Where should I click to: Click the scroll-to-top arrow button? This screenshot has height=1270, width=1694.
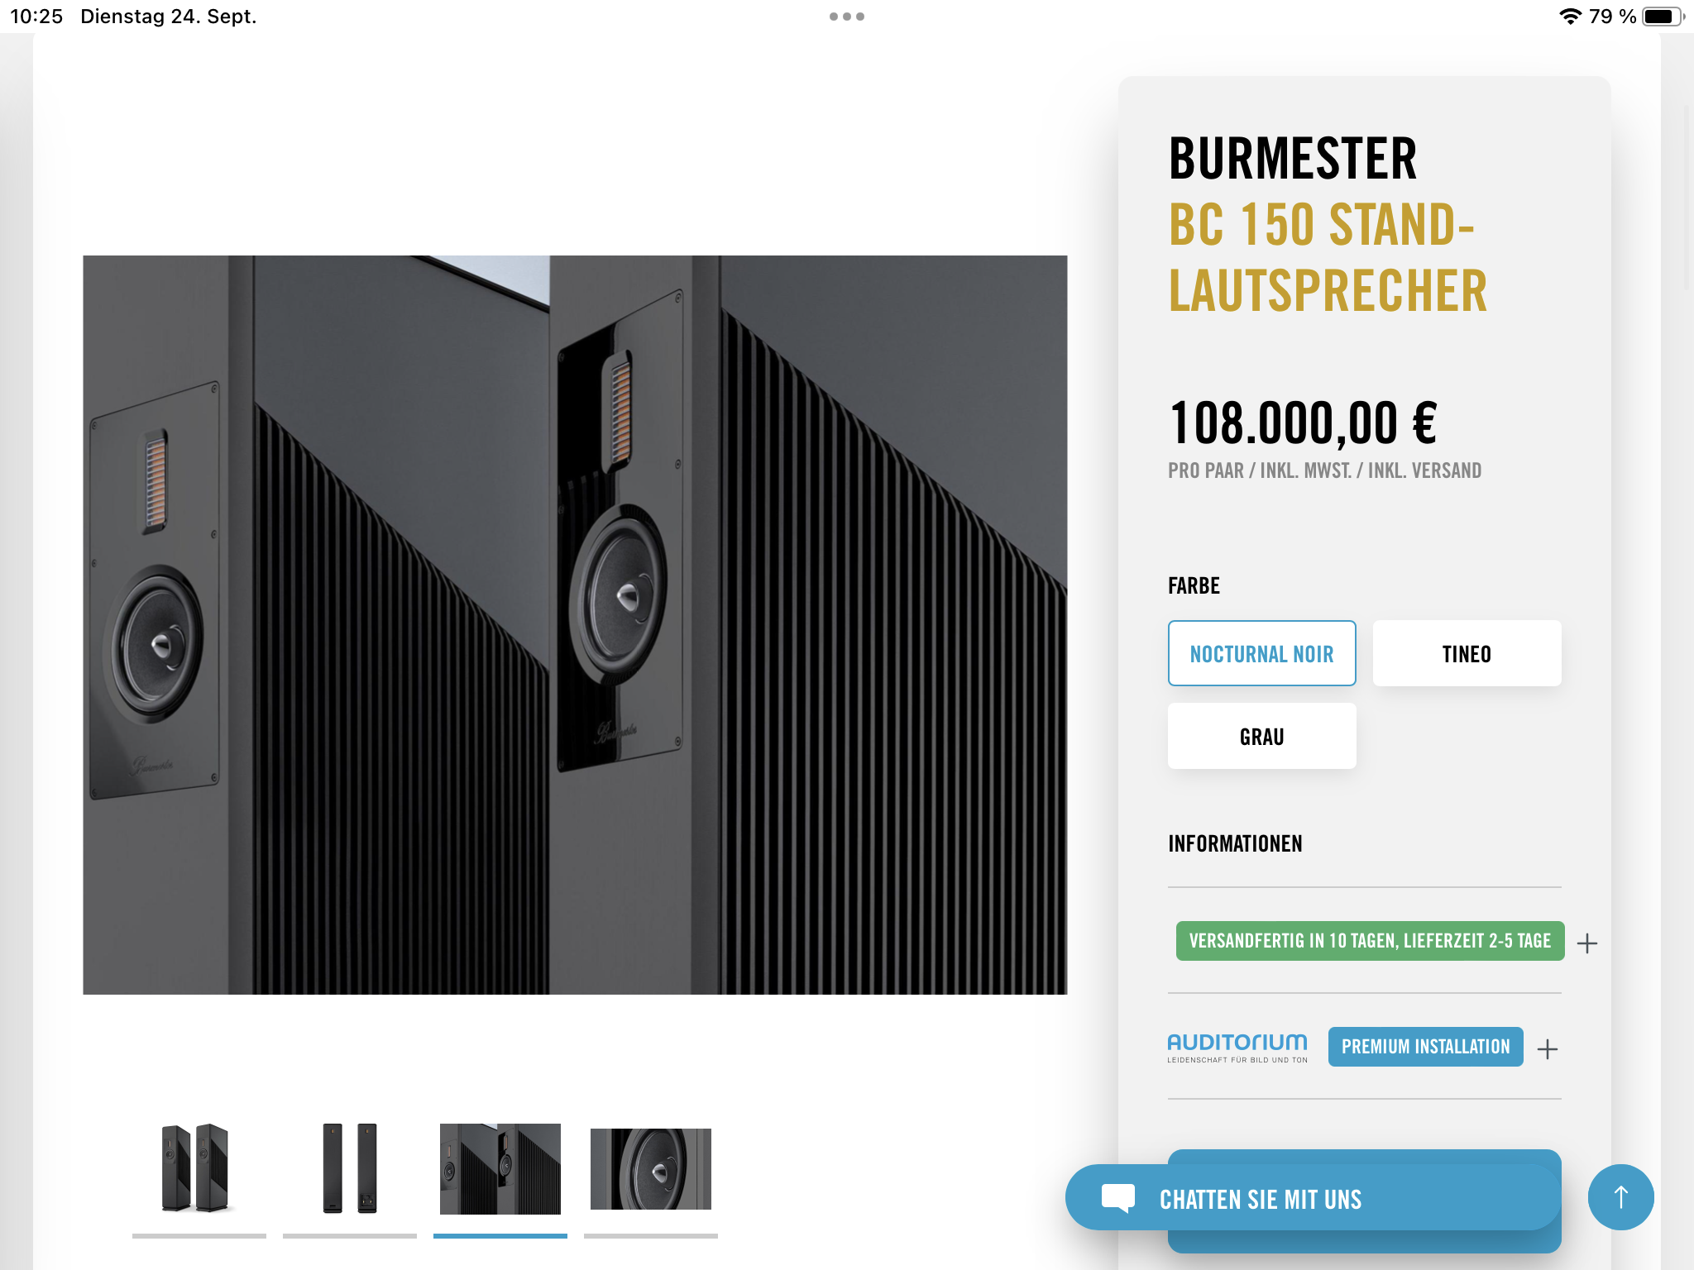click(x=1620, y=1196)
